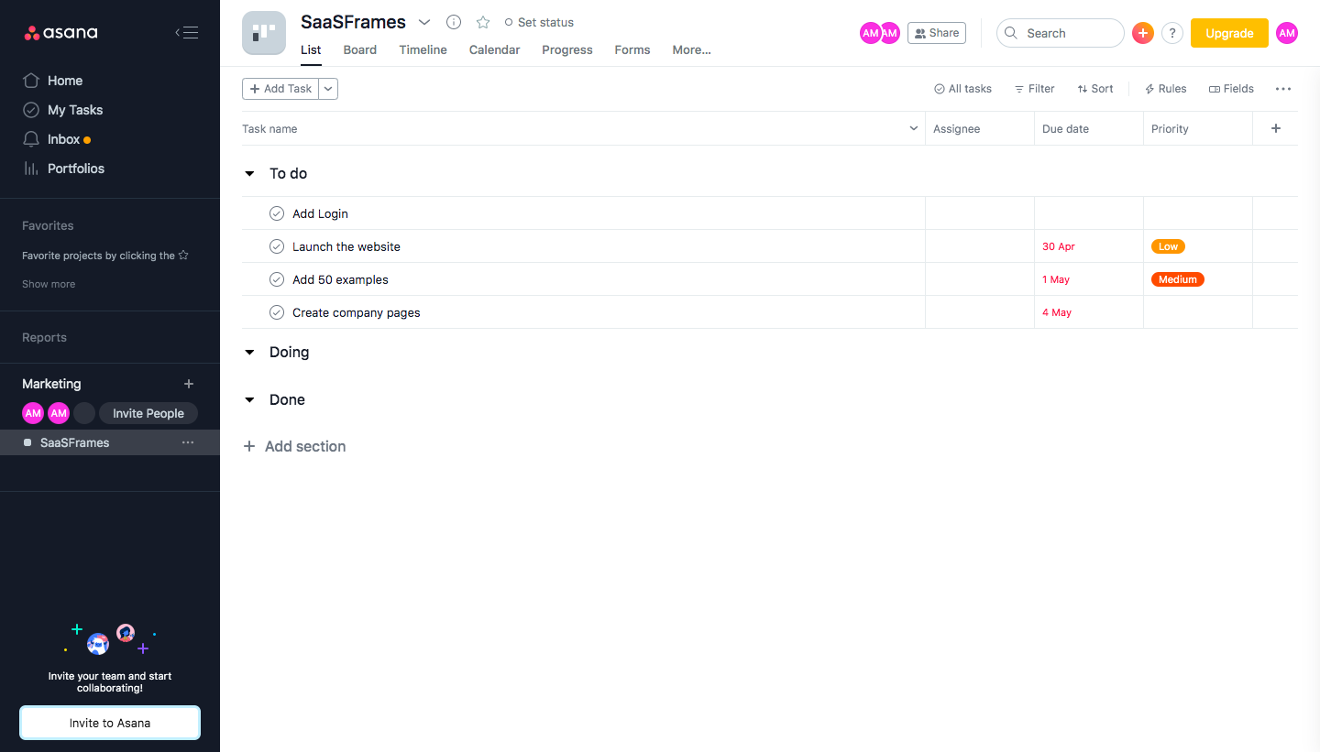Show project details info icon
This screenshot has width=1320, height=752.
coord(453,22)
